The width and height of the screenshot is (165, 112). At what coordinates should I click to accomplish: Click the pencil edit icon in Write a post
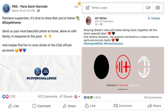[x=87, y=8]
